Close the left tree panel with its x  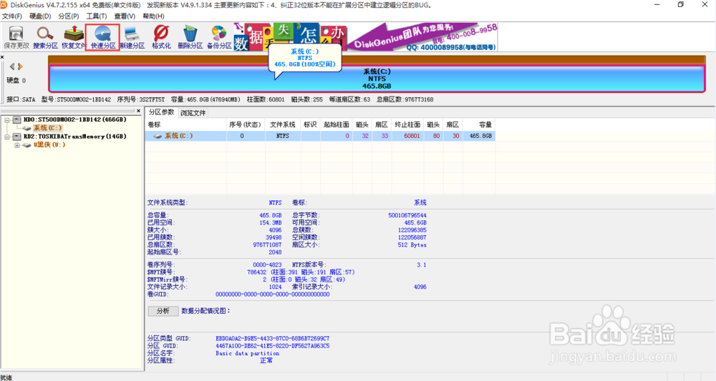coord(139,111)
